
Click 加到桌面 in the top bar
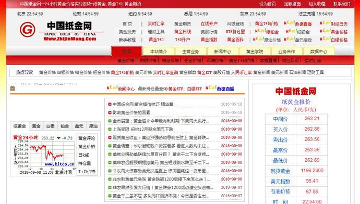click(x=292, y=4)
